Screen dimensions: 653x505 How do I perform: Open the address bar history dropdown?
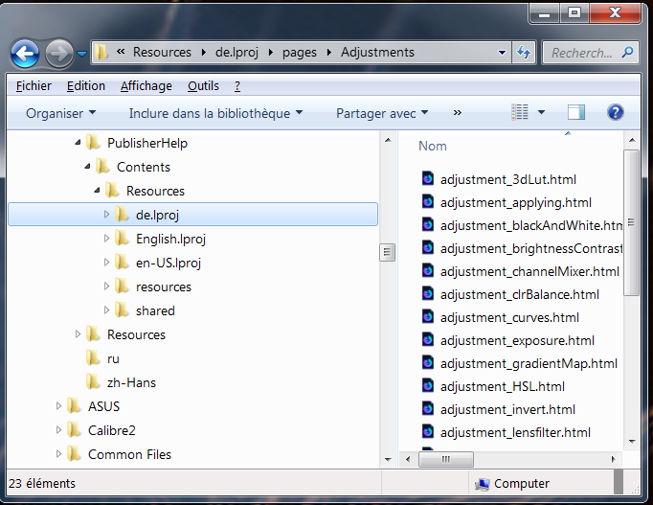pyautogui.click(x=503, y=53)
